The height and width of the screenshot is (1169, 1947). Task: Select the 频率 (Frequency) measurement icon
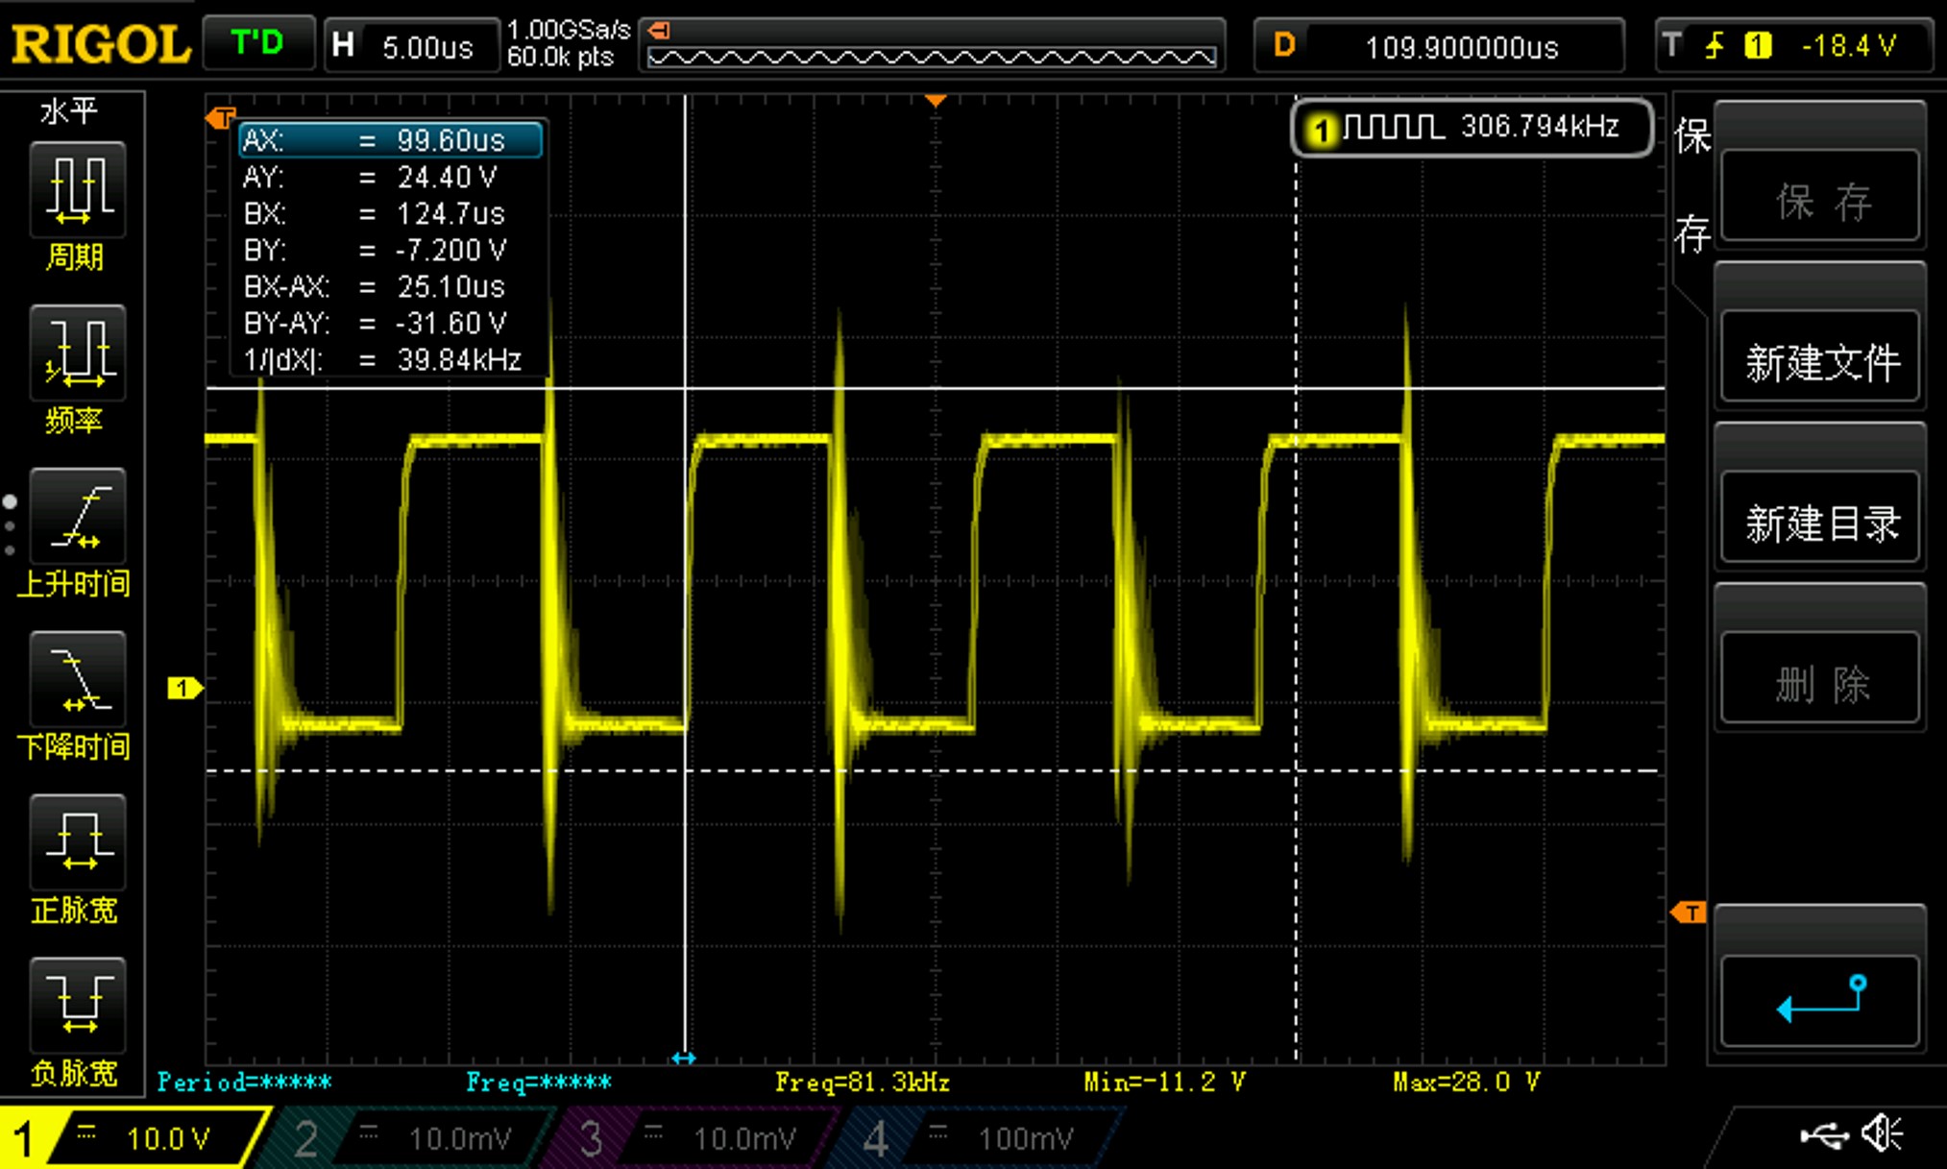point(77,353)
